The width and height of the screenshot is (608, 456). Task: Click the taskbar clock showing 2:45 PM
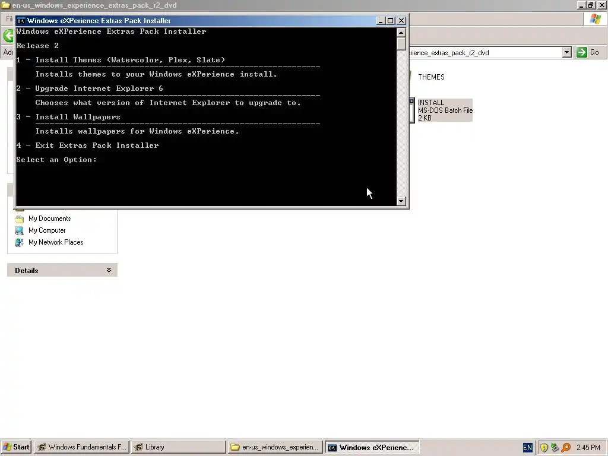(x=588, y=448)
